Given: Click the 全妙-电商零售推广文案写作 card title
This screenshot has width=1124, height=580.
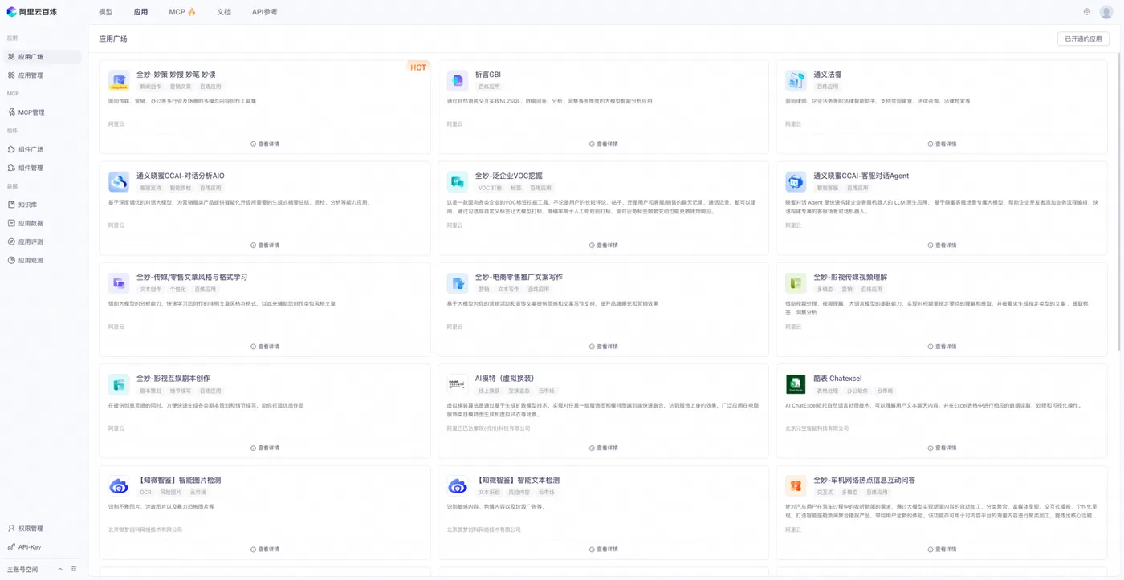Looking at the screenshot, I should 519,277.
